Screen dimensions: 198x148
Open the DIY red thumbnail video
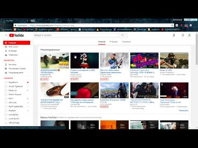[85, 90]
